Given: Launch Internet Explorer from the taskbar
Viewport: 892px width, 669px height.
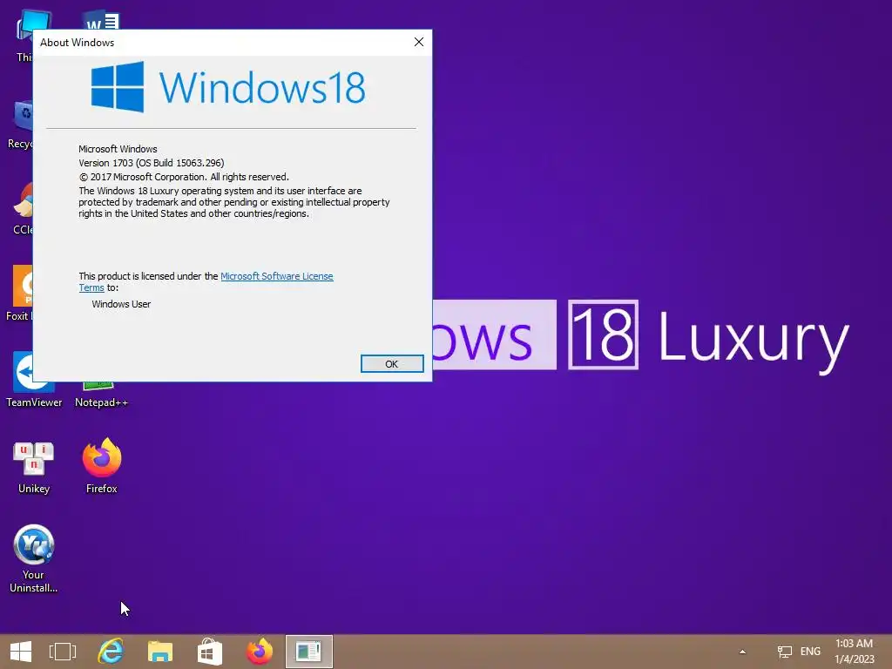Looking at the screenshot, I should click(111, 652).
